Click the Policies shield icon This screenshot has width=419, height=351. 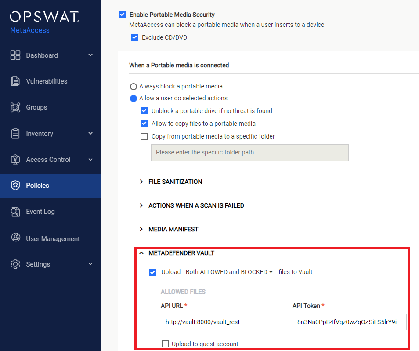pos(14,185)
